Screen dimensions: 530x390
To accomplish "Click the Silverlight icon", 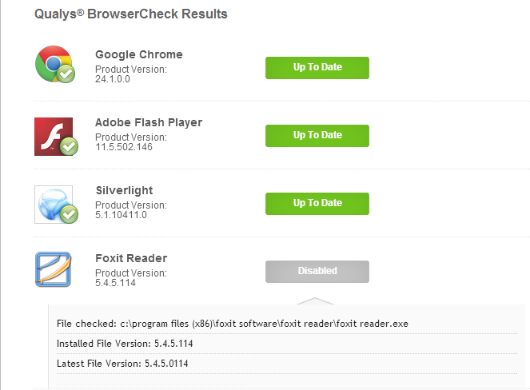I will point(52,203).
